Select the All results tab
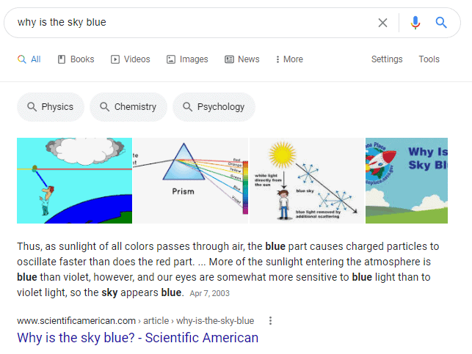 pyautogui.click(x=29, y=59)
